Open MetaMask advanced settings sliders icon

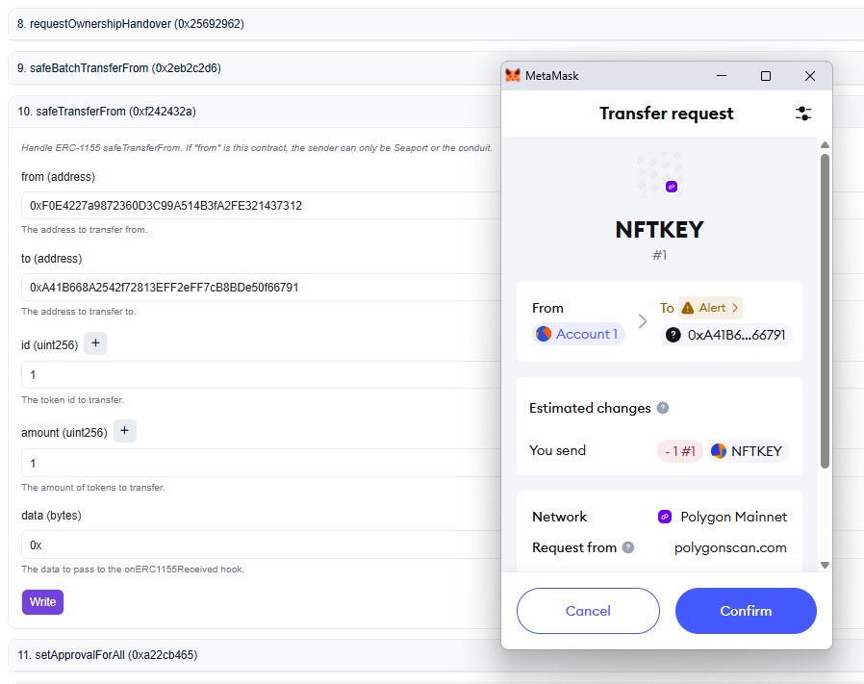803,114
